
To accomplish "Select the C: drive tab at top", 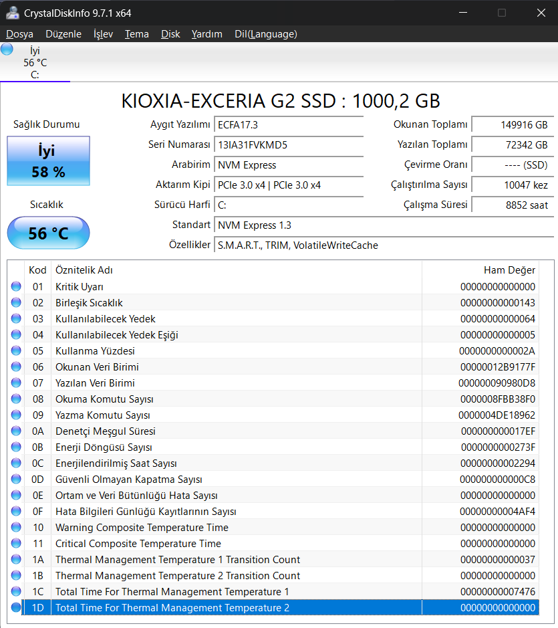I will [35, 62].
